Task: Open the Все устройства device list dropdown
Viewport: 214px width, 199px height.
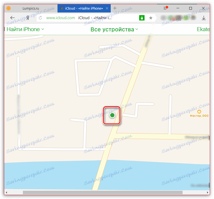Action: click(114, 30)
